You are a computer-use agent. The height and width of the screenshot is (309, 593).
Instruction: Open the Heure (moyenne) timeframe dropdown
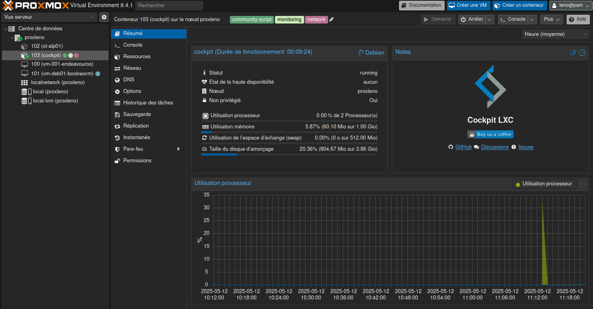tap(555, 34)
